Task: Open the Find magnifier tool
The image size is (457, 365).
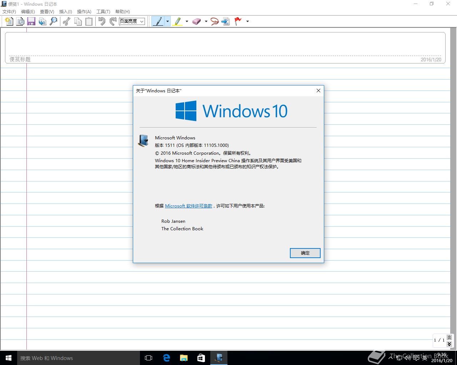Action: click(54, 21)
